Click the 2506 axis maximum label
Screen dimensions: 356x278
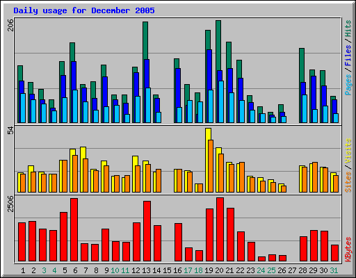click(10, 204)
